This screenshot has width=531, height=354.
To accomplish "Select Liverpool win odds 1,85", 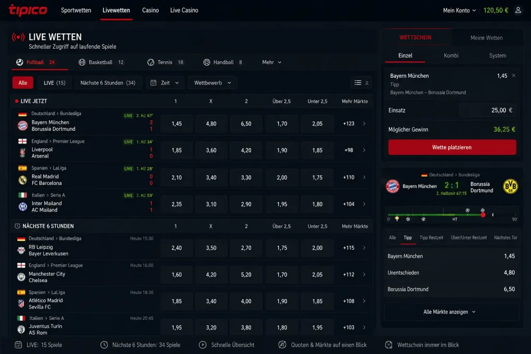I will [176, 150].
